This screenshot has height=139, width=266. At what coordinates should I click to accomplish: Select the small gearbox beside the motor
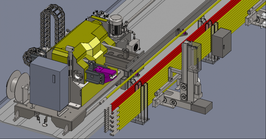pos(134,45)
